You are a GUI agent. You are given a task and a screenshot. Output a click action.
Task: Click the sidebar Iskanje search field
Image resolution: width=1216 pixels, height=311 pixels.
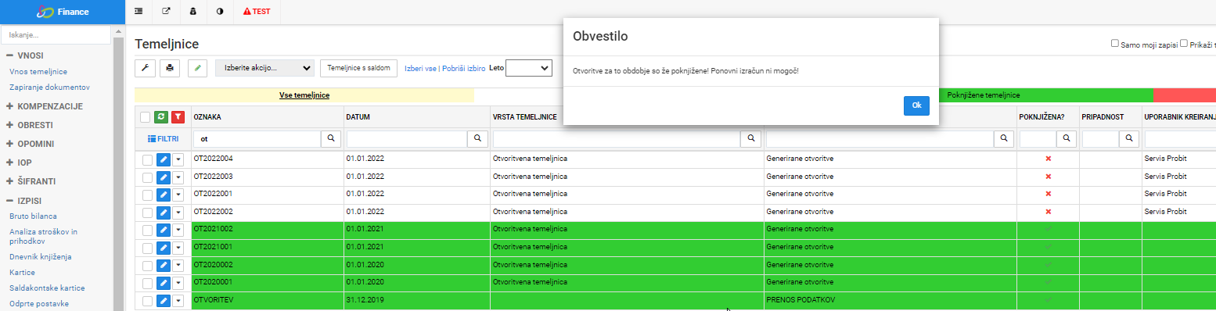(56, 35)
